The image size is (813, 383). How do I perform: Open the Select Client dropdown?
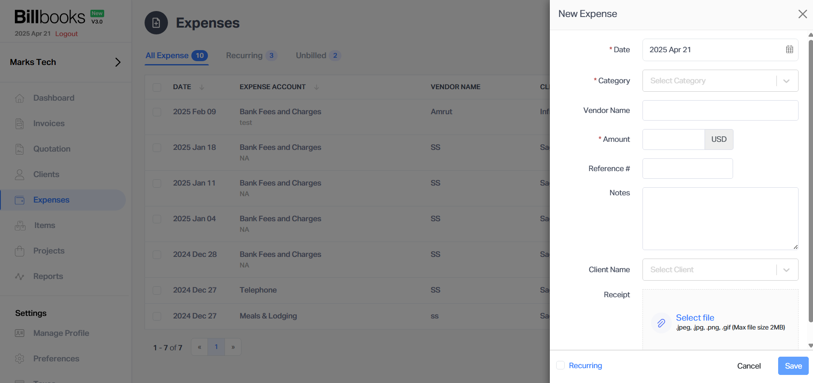[719, 270]
